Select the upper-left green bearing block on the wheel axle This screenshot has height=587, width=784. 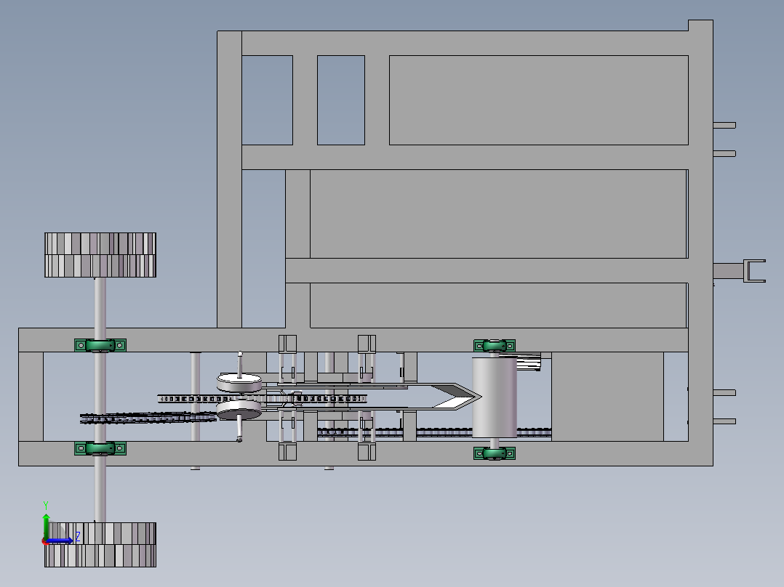(100, 345)
